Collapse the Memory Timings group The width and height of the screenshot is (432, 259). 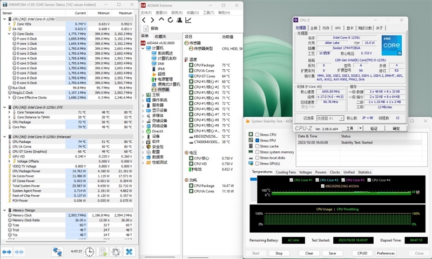(x=4, y=210)
